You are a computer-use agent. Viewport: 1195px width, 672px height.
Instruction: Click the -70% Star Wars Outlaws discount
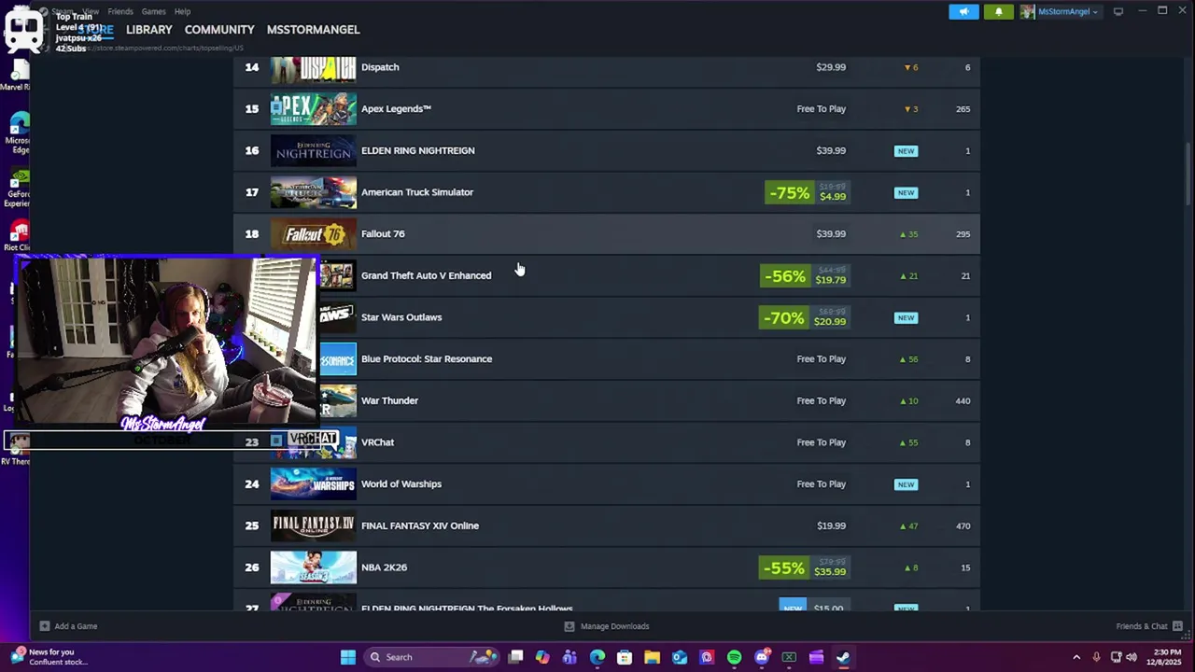(x=784, y=317)
